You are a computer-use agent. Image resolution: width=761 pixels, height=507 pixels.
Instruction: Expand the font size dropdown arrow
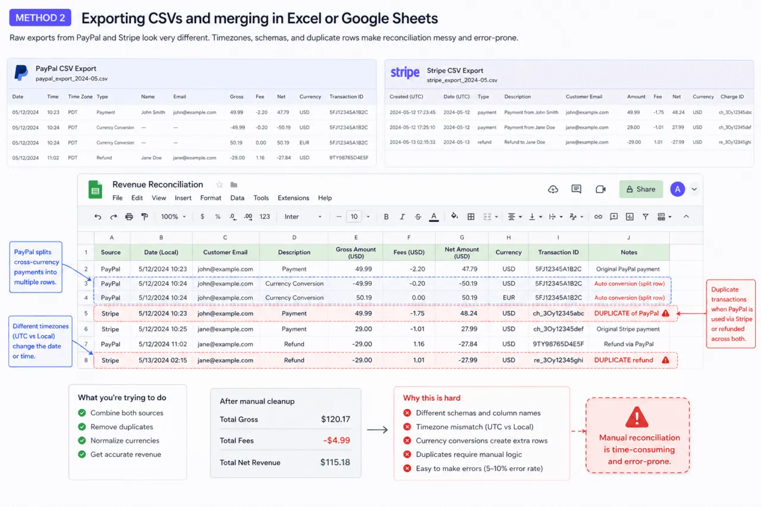(x=368, y=217)
